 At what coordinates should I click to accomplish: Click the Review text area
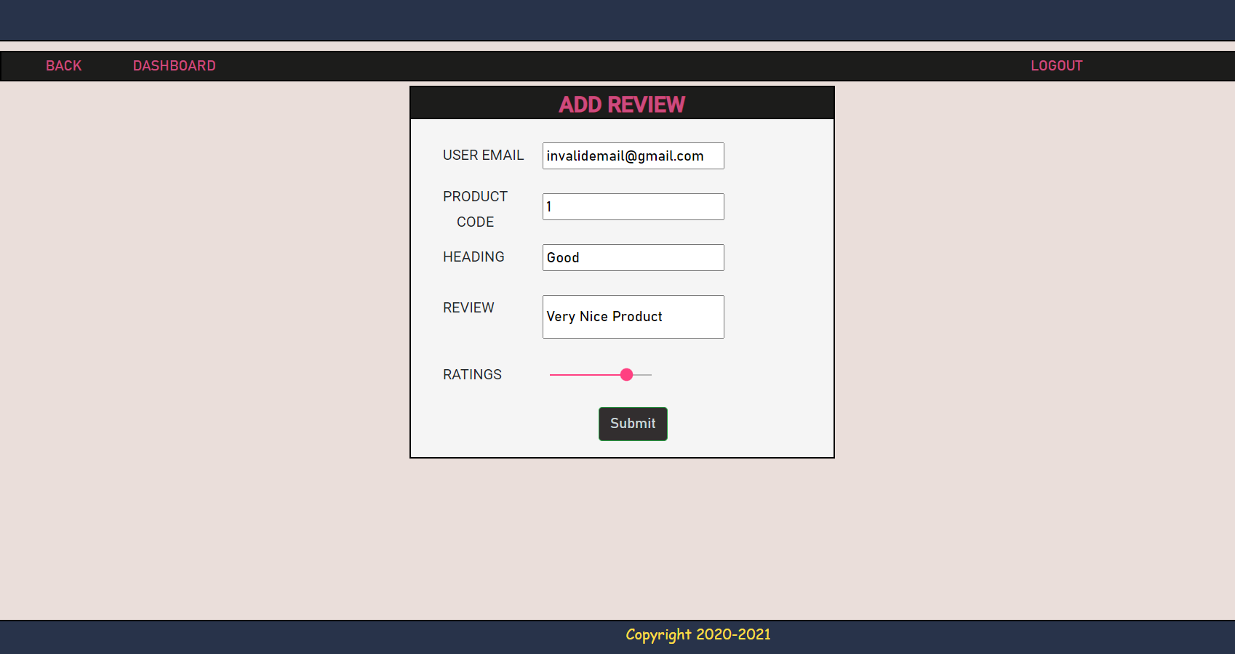(633, 317)
